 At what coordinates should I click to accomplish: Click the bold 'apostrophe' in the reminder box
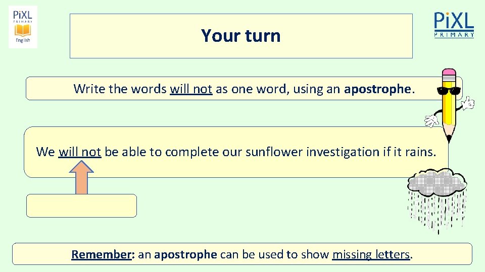click(x=185, y=254)
